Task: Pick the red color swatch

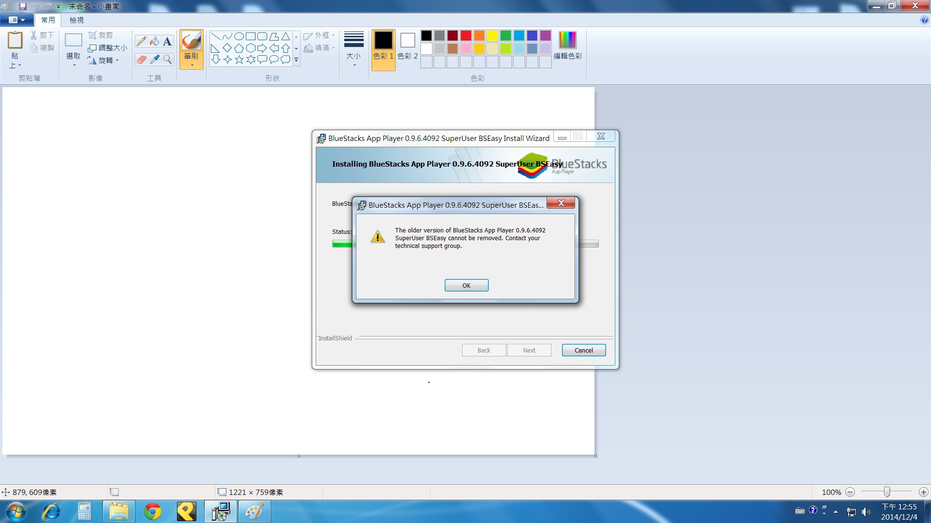Action: pyautogui.click(x=466, y=35)
